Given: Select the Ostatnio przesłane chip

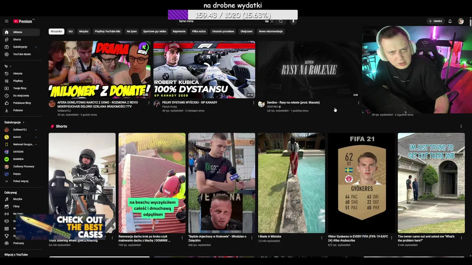Looking at the screenshot, I should click(x=223, y=31).
